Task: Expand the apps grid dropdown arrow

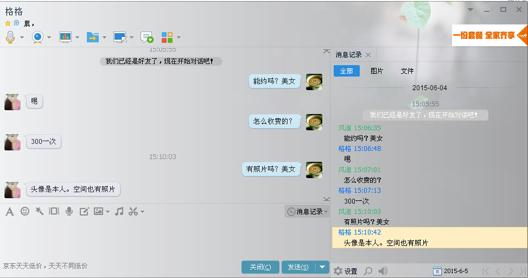Action: pyautogui.click(x=179, y=37)
